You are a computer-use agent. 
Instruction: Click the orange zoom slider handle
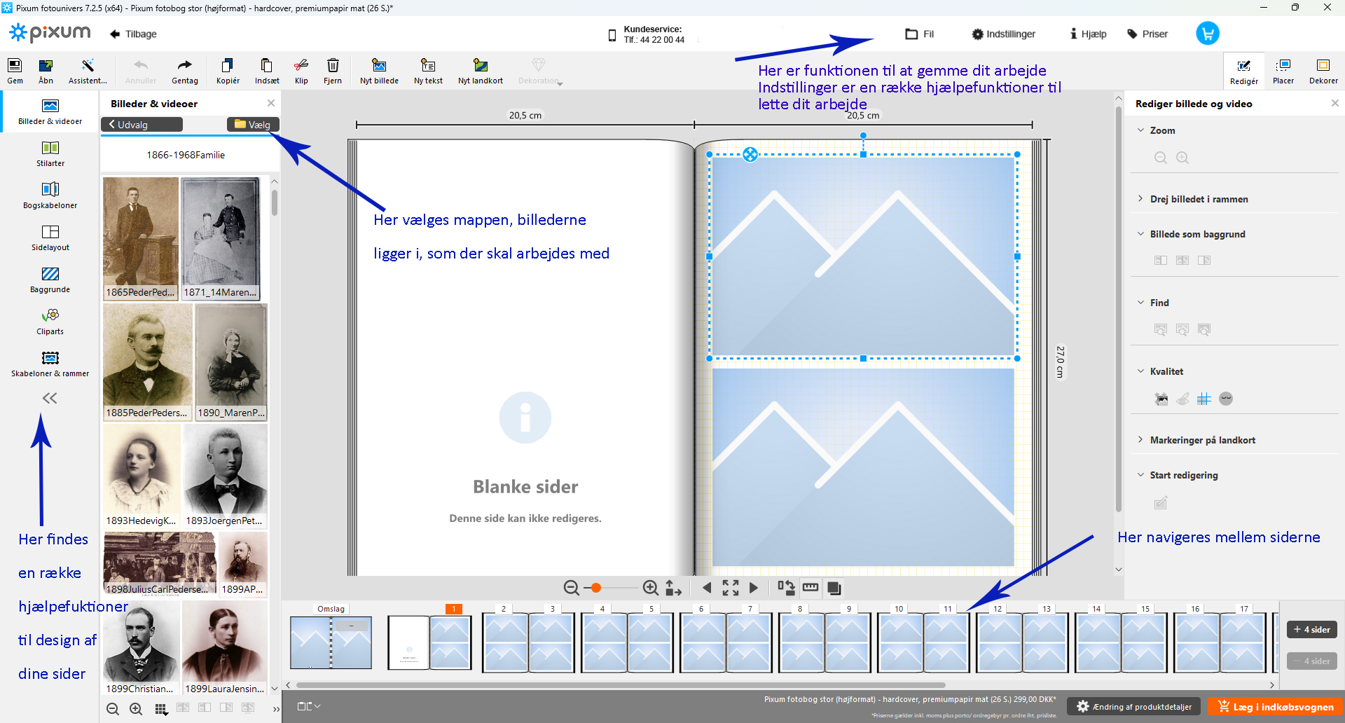[x=596, y=588]
